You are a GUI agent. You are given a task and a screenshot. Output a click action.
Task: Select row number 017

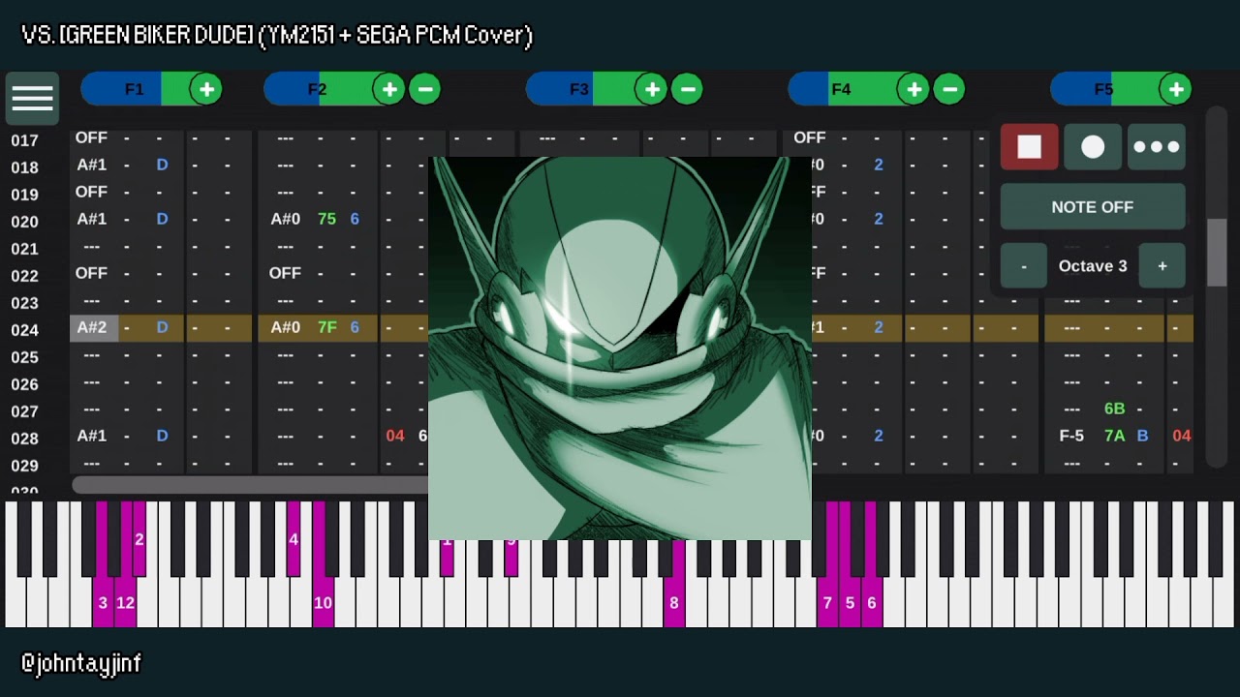(25, 140)
